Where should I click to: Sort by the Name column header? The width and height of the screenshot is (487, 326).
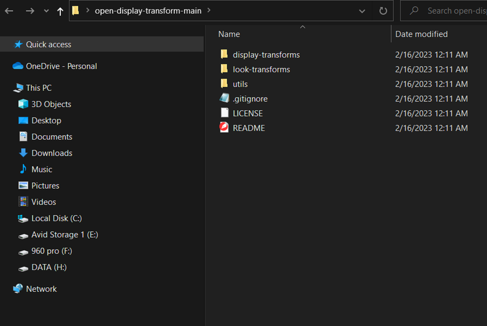229,34
